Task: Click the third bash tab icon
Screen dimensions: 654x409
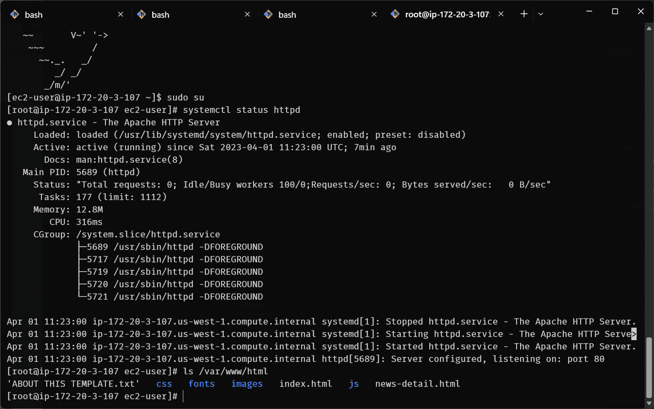Action: 268,14
